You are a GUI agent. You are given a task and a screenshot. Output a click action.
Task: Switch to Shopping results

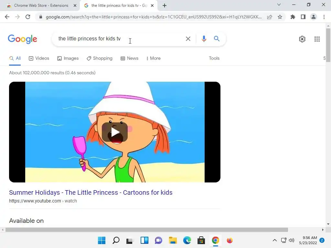[x=100, y=58]
